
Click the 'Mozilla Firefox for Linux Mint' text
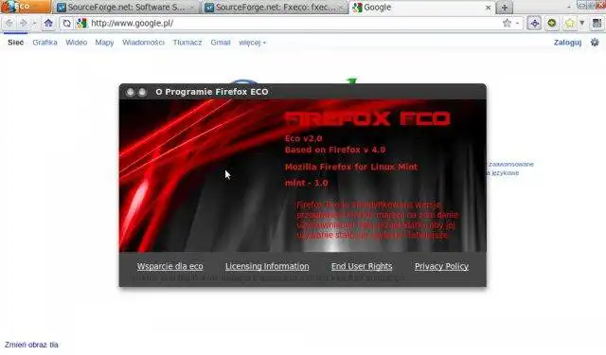tap(351, 167)
